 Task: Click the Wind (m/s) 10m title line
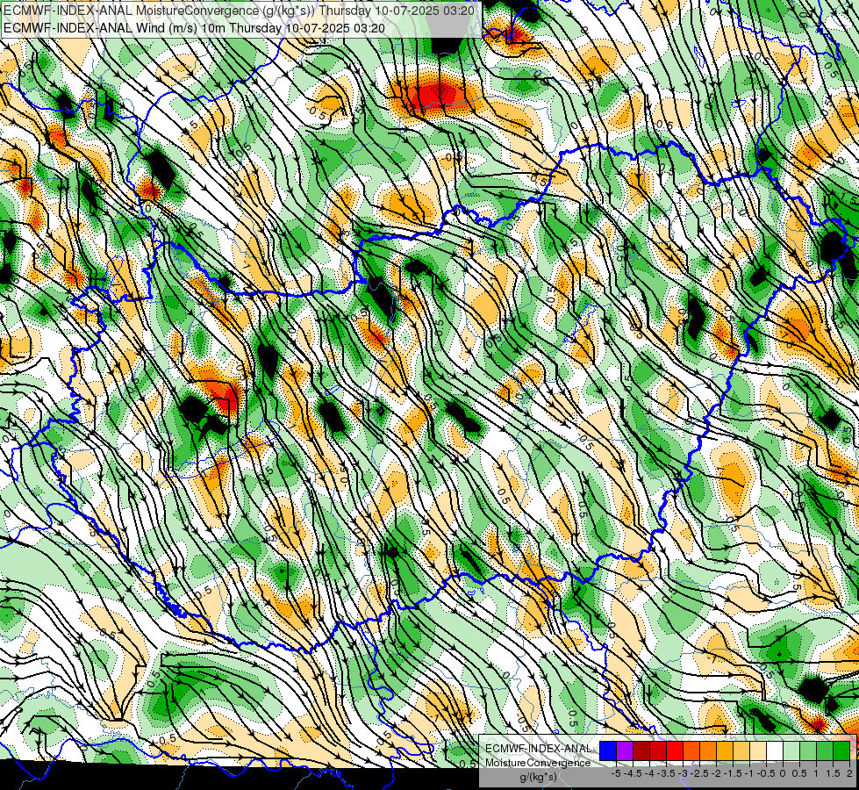tap(195, 28)
